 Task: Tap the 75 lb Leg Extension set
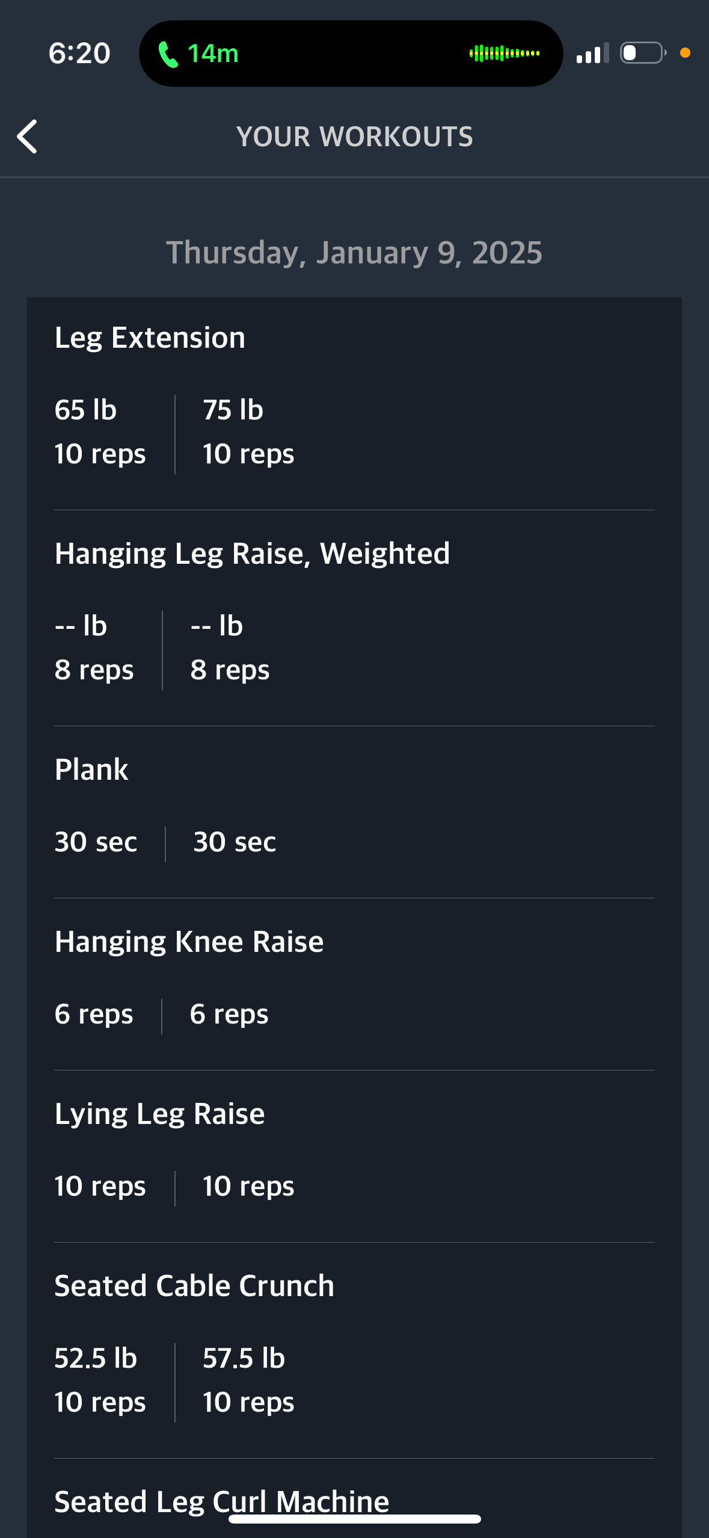(248, 432)
